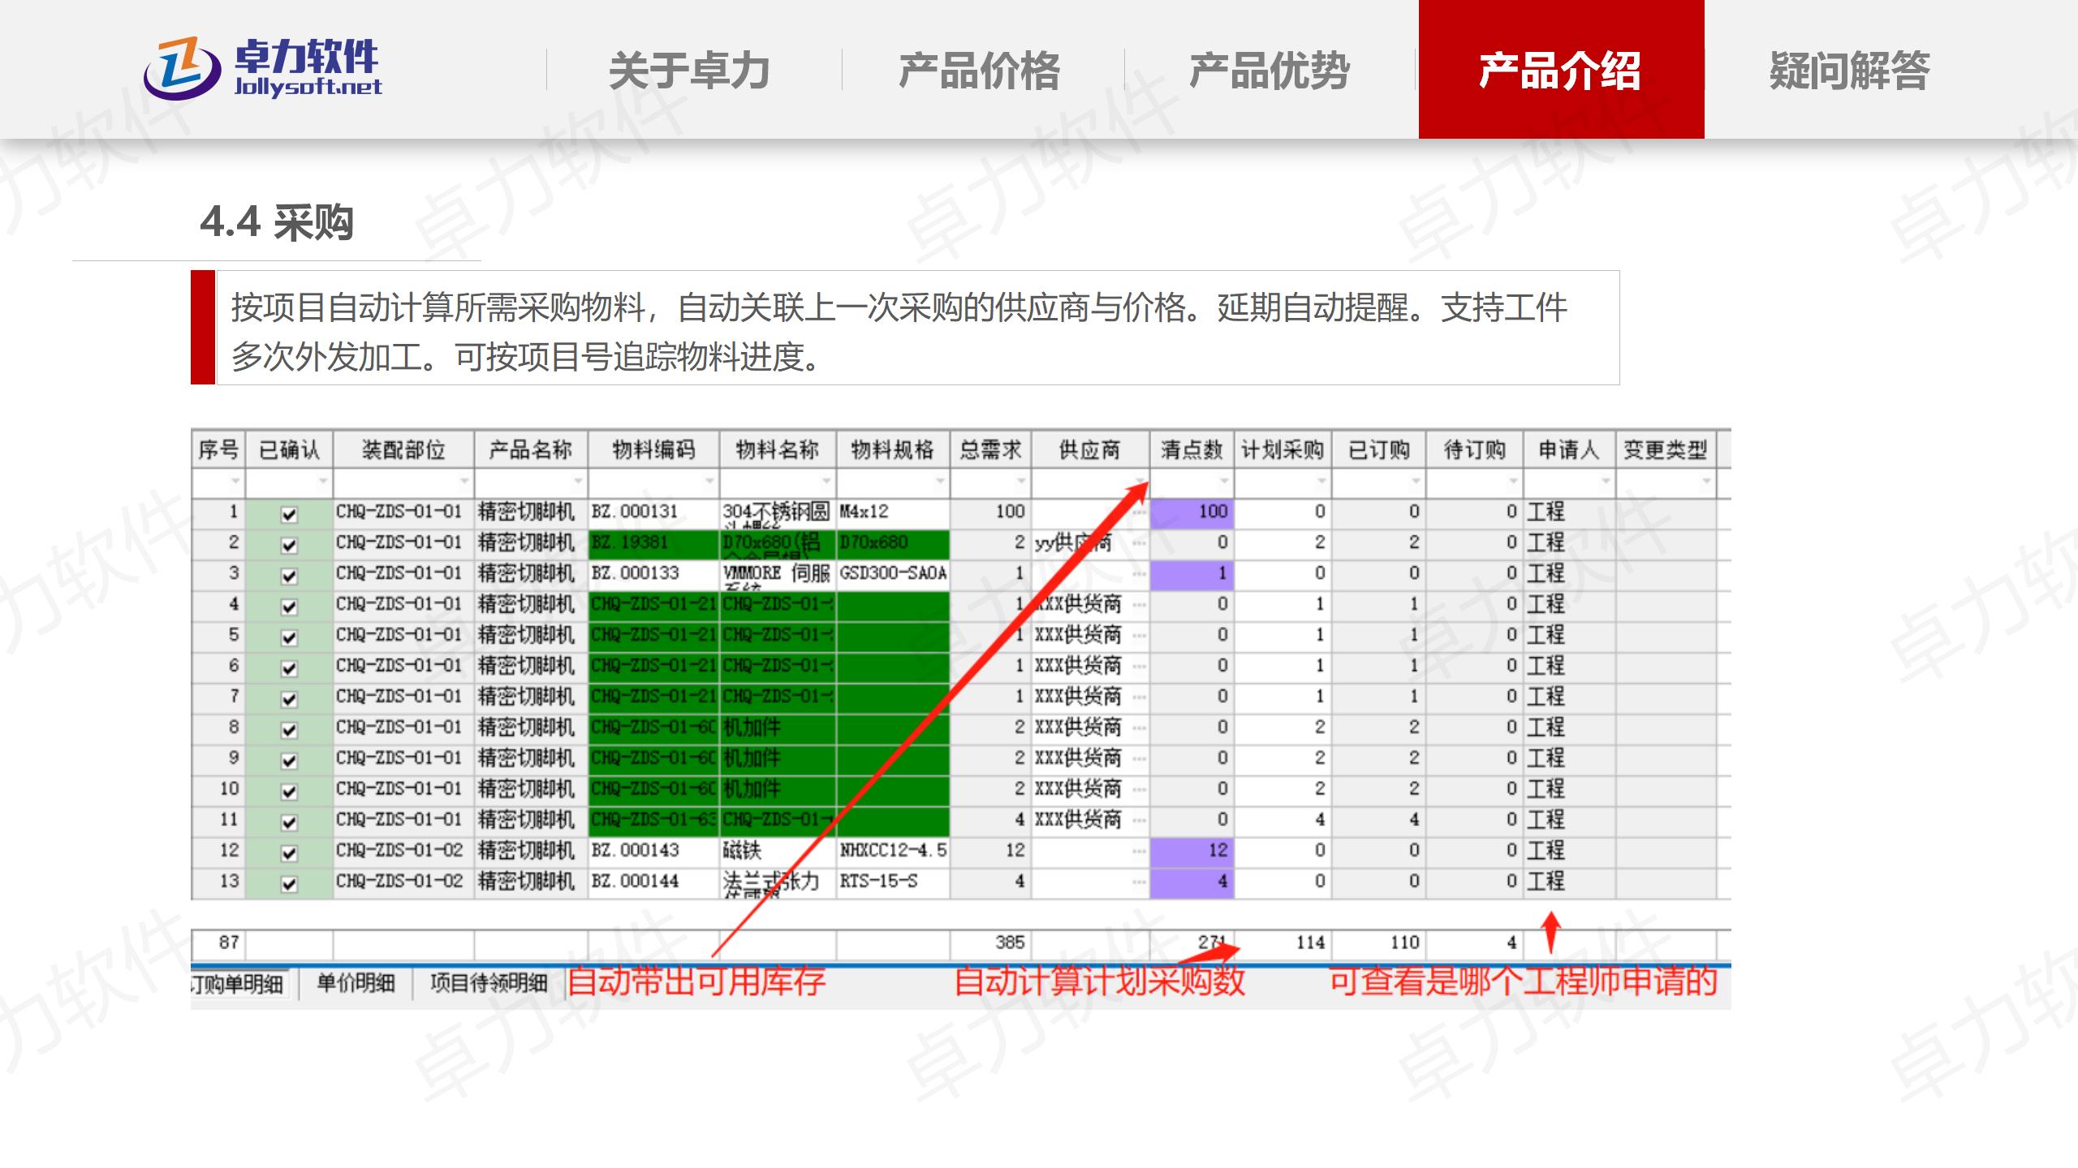Open filter dropdown under 申请人 column
The image size is (2078, 1168).
(1606, 482)
